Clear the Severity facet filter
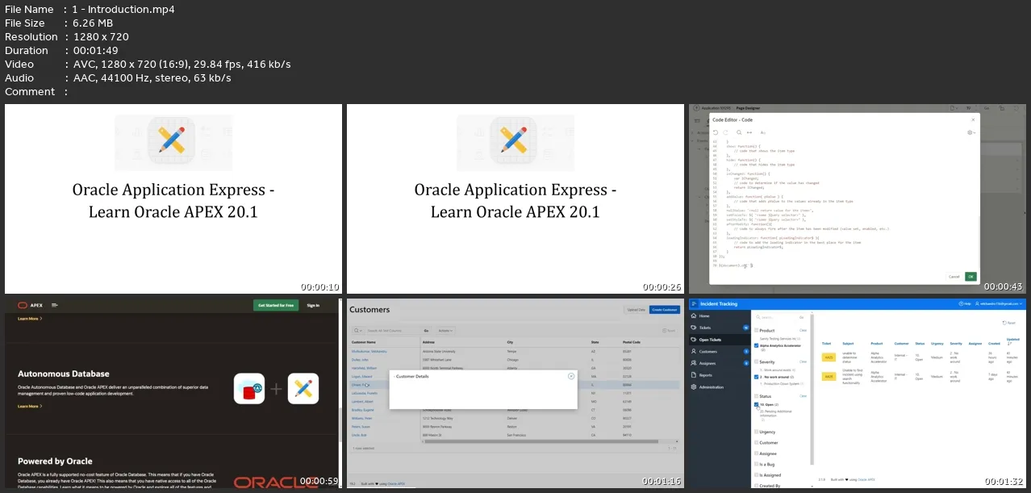 [803, 362]
